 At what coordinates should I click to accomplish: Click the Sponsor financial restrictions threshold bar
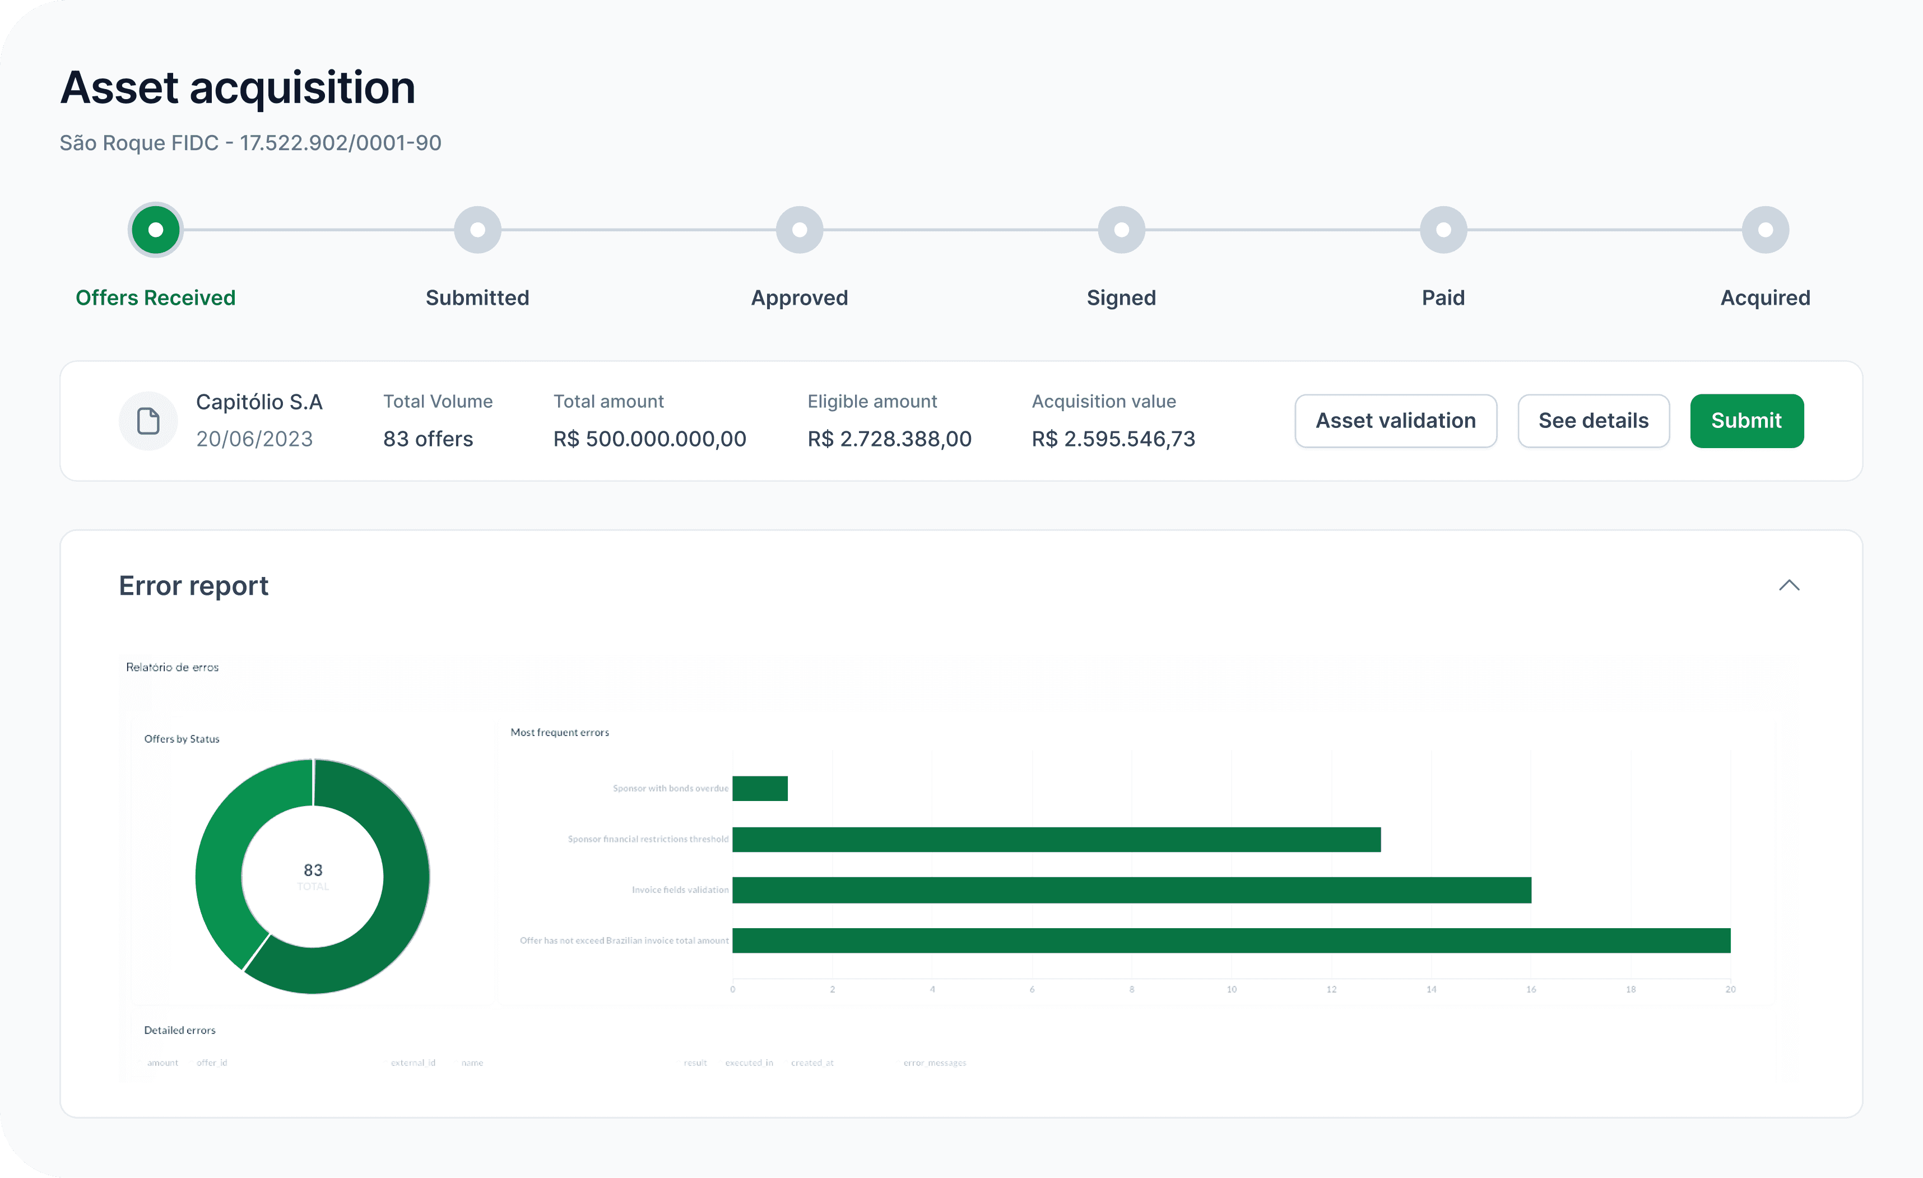coord(1056,840)
